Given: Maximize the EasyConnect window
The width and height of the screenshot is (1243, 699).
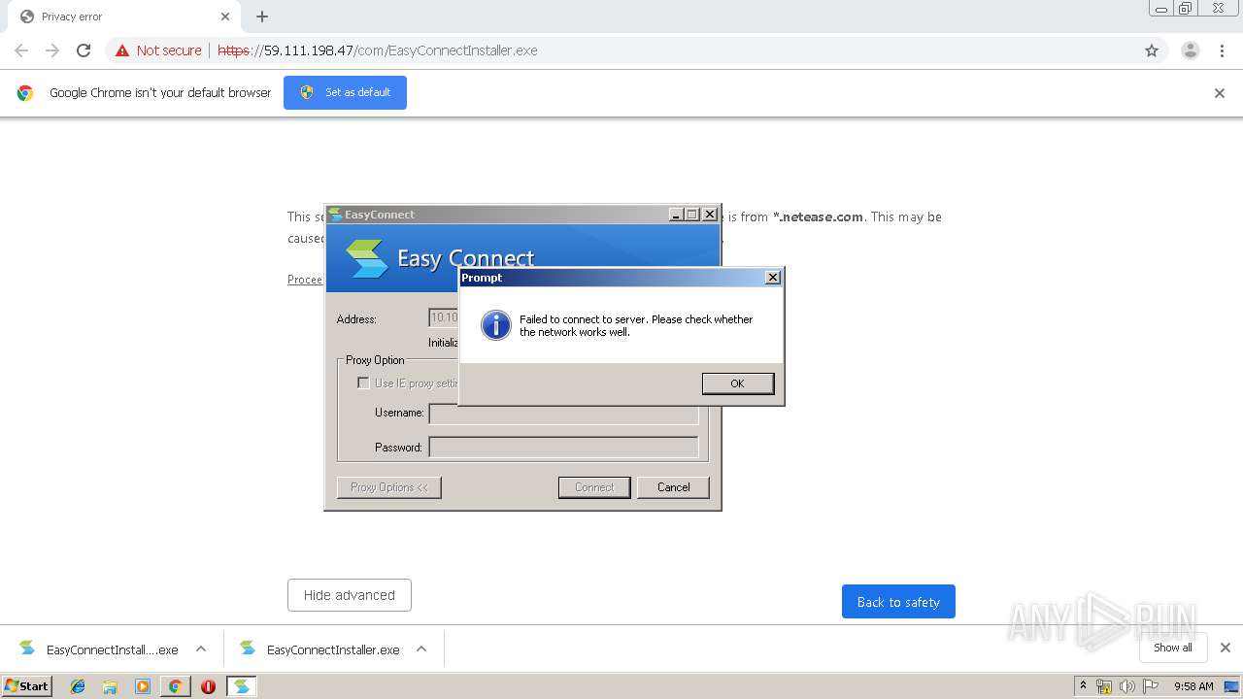Looking at the screenshot, I should 692,215.
